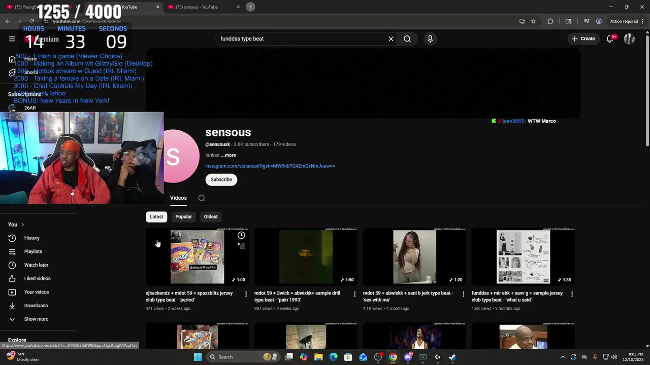This screenshot has width=650, height=365.
Task: Open the 'period' jersey club beat title
Action: point(189,296)
